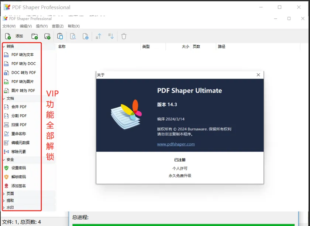Click the 移除元素 icon

[6, 152]
